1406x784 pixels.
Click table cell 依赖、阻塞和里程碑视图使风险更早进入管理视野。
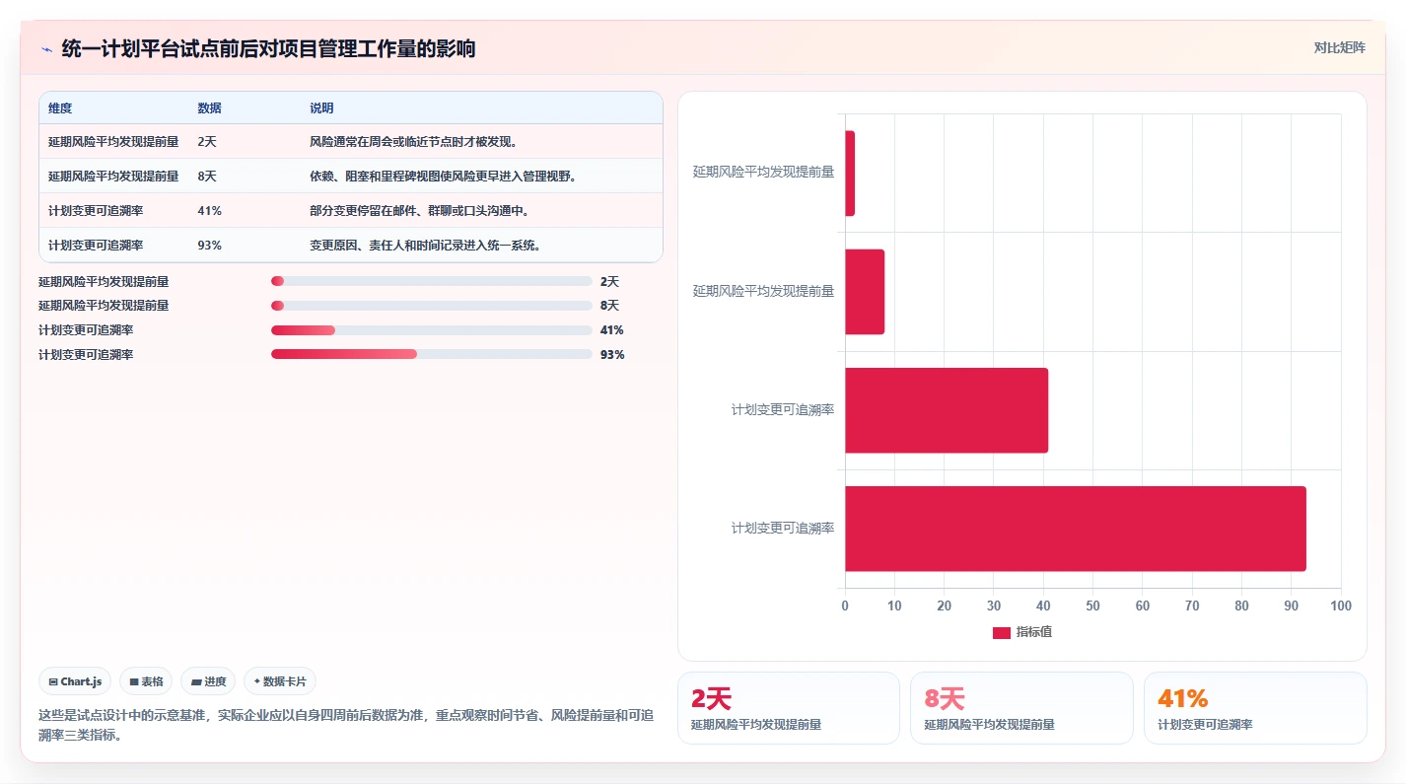(x=443, y=177)
